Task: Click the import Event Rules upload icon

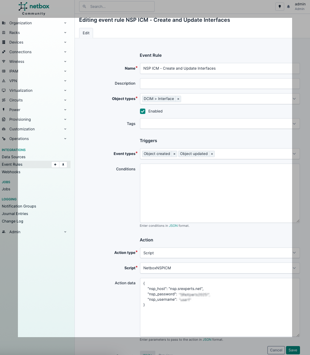Action: click(x=63, y=165)
